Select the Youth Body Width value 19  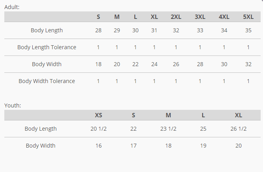[203, 146]
